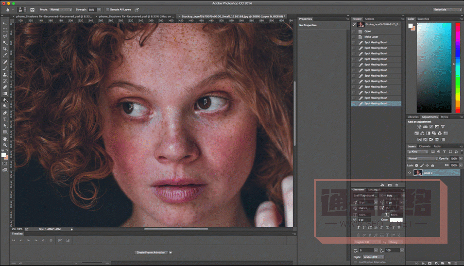Select the Clone Stamp tool
This screenshot has height=266, width=464.
tap(5, 74)
